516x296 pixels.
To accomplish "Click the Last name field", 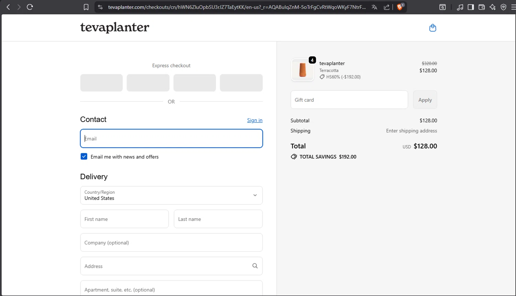I will coord(218,219).
